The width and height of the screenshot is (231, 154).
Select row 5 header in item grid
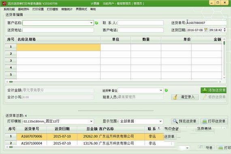click(x=11, y=75)
